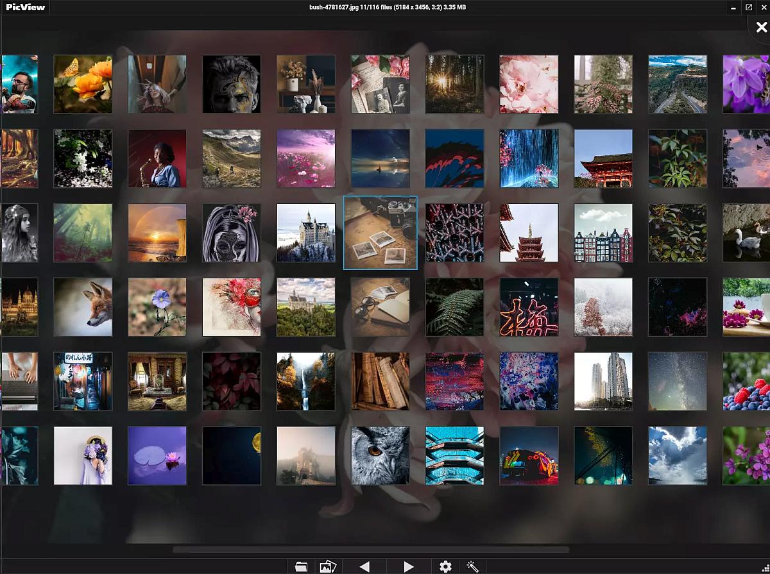Open the pink peony flower thumbnail
This screenshot has height=574, width=770.
pyautogui.click(x=529, y=84)
